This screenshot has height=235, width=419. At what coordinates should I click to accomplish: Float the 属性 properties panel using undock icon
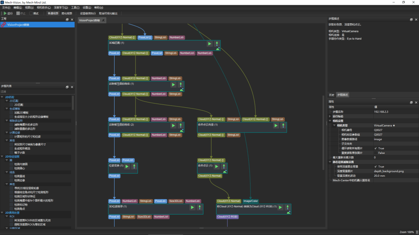[x=411, y=102]
